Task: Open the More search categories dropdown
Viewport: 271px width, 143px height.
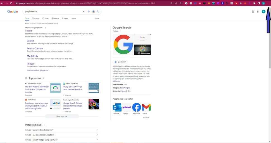Action: [x=73, y=18]
